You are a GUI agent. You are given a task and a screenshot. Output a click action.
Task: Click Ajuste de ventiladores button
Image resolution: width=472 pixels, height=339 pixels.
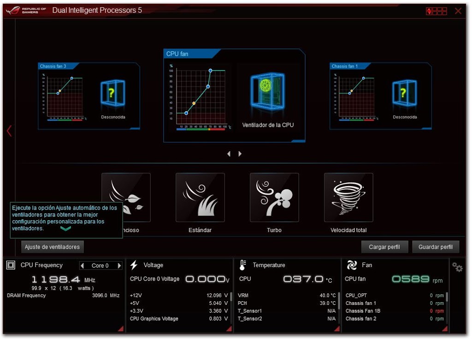[52, 247]
